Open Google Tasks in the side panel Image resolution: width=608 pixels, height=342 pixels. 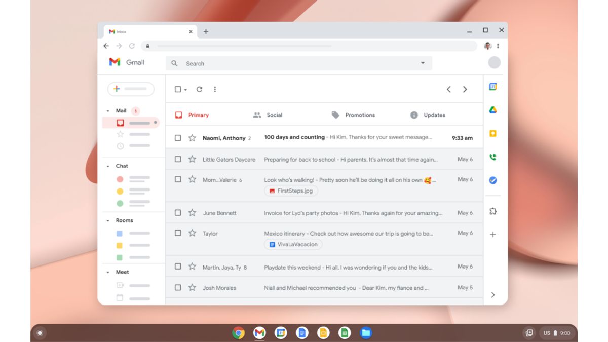click(492, 180)
